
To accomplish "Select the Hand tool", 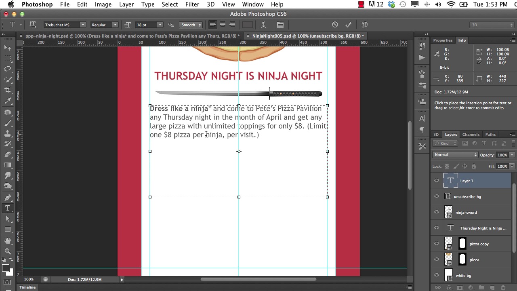I will tap(8, 240).
